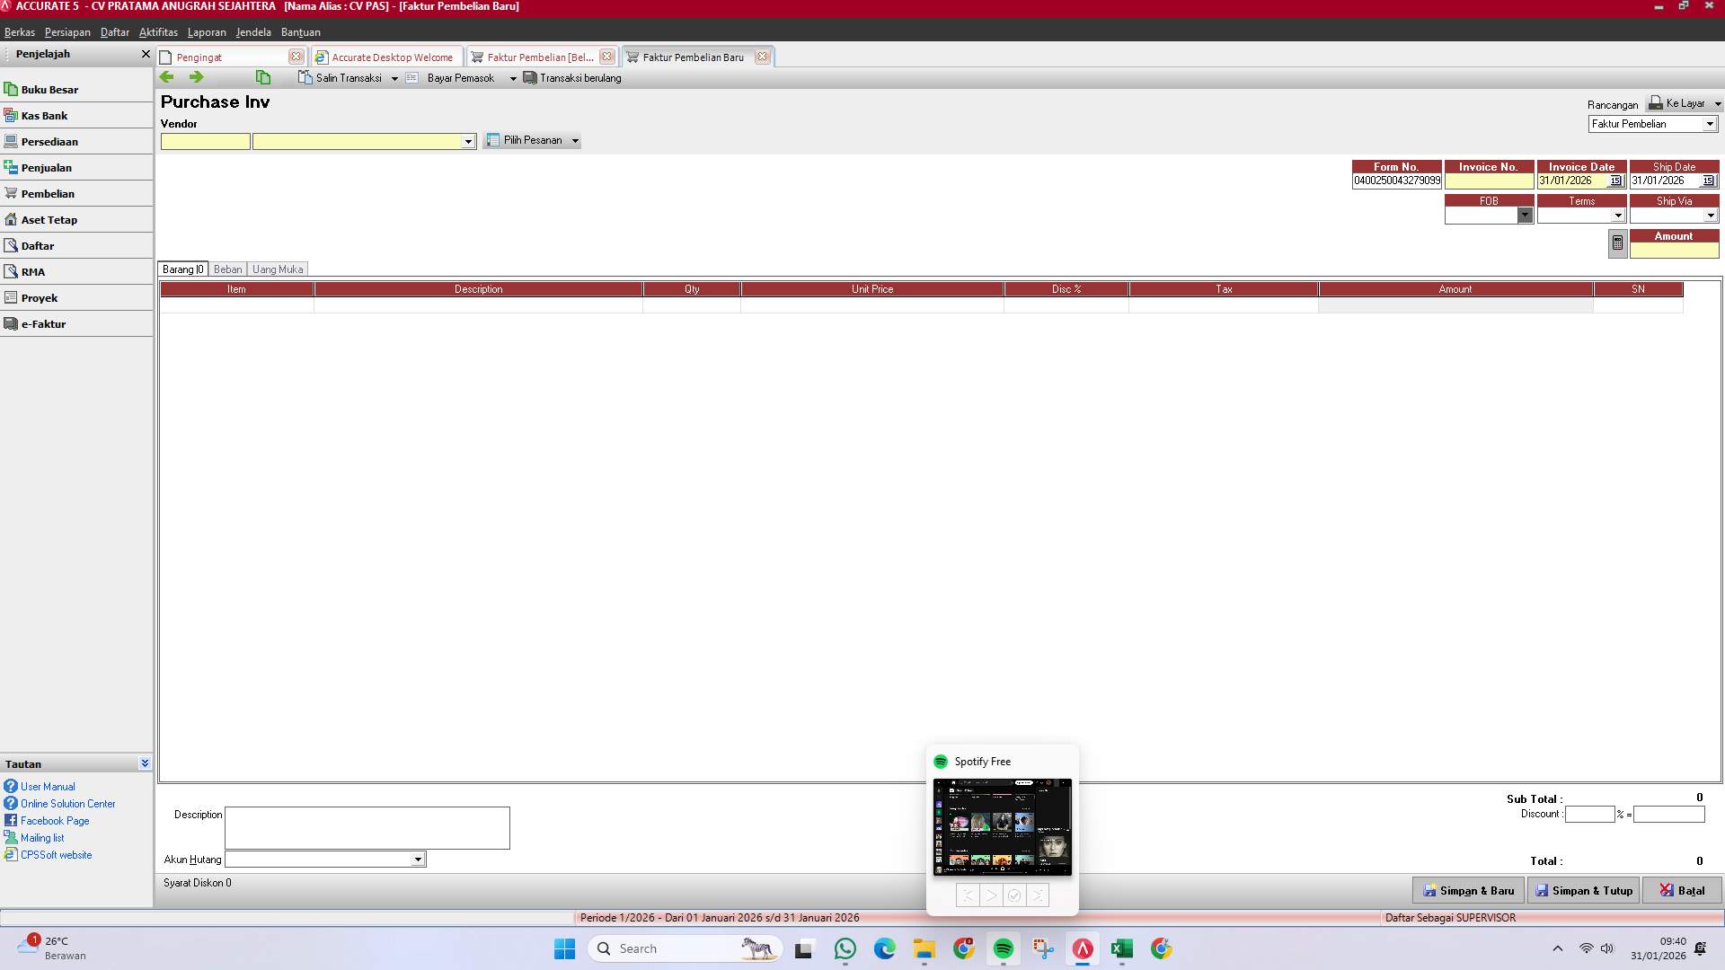Switch to the Beban tab
The width and height of the screenshot is (1725, 970).
(x=227, y=269)
